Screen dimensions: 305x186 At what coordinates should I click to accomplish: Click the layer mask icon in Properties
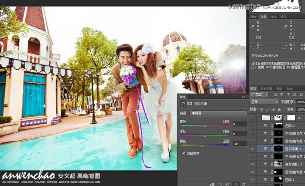[x=189, y=104]
